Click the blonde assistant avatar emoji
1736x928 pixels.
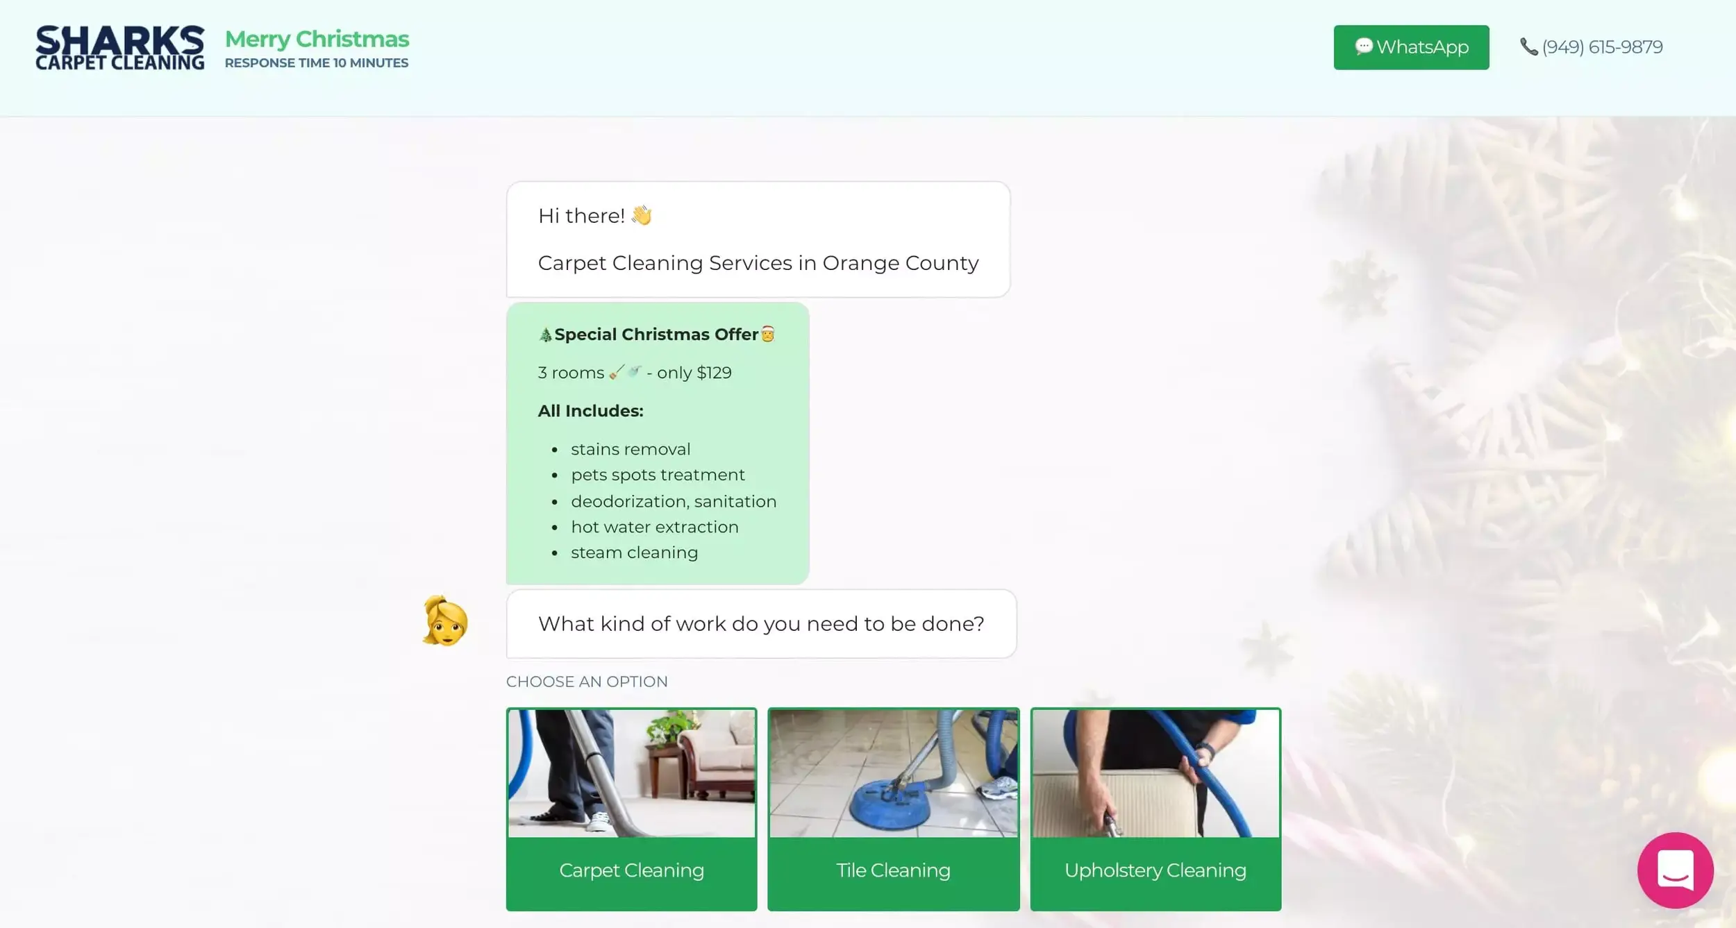[x=445, y=621]
